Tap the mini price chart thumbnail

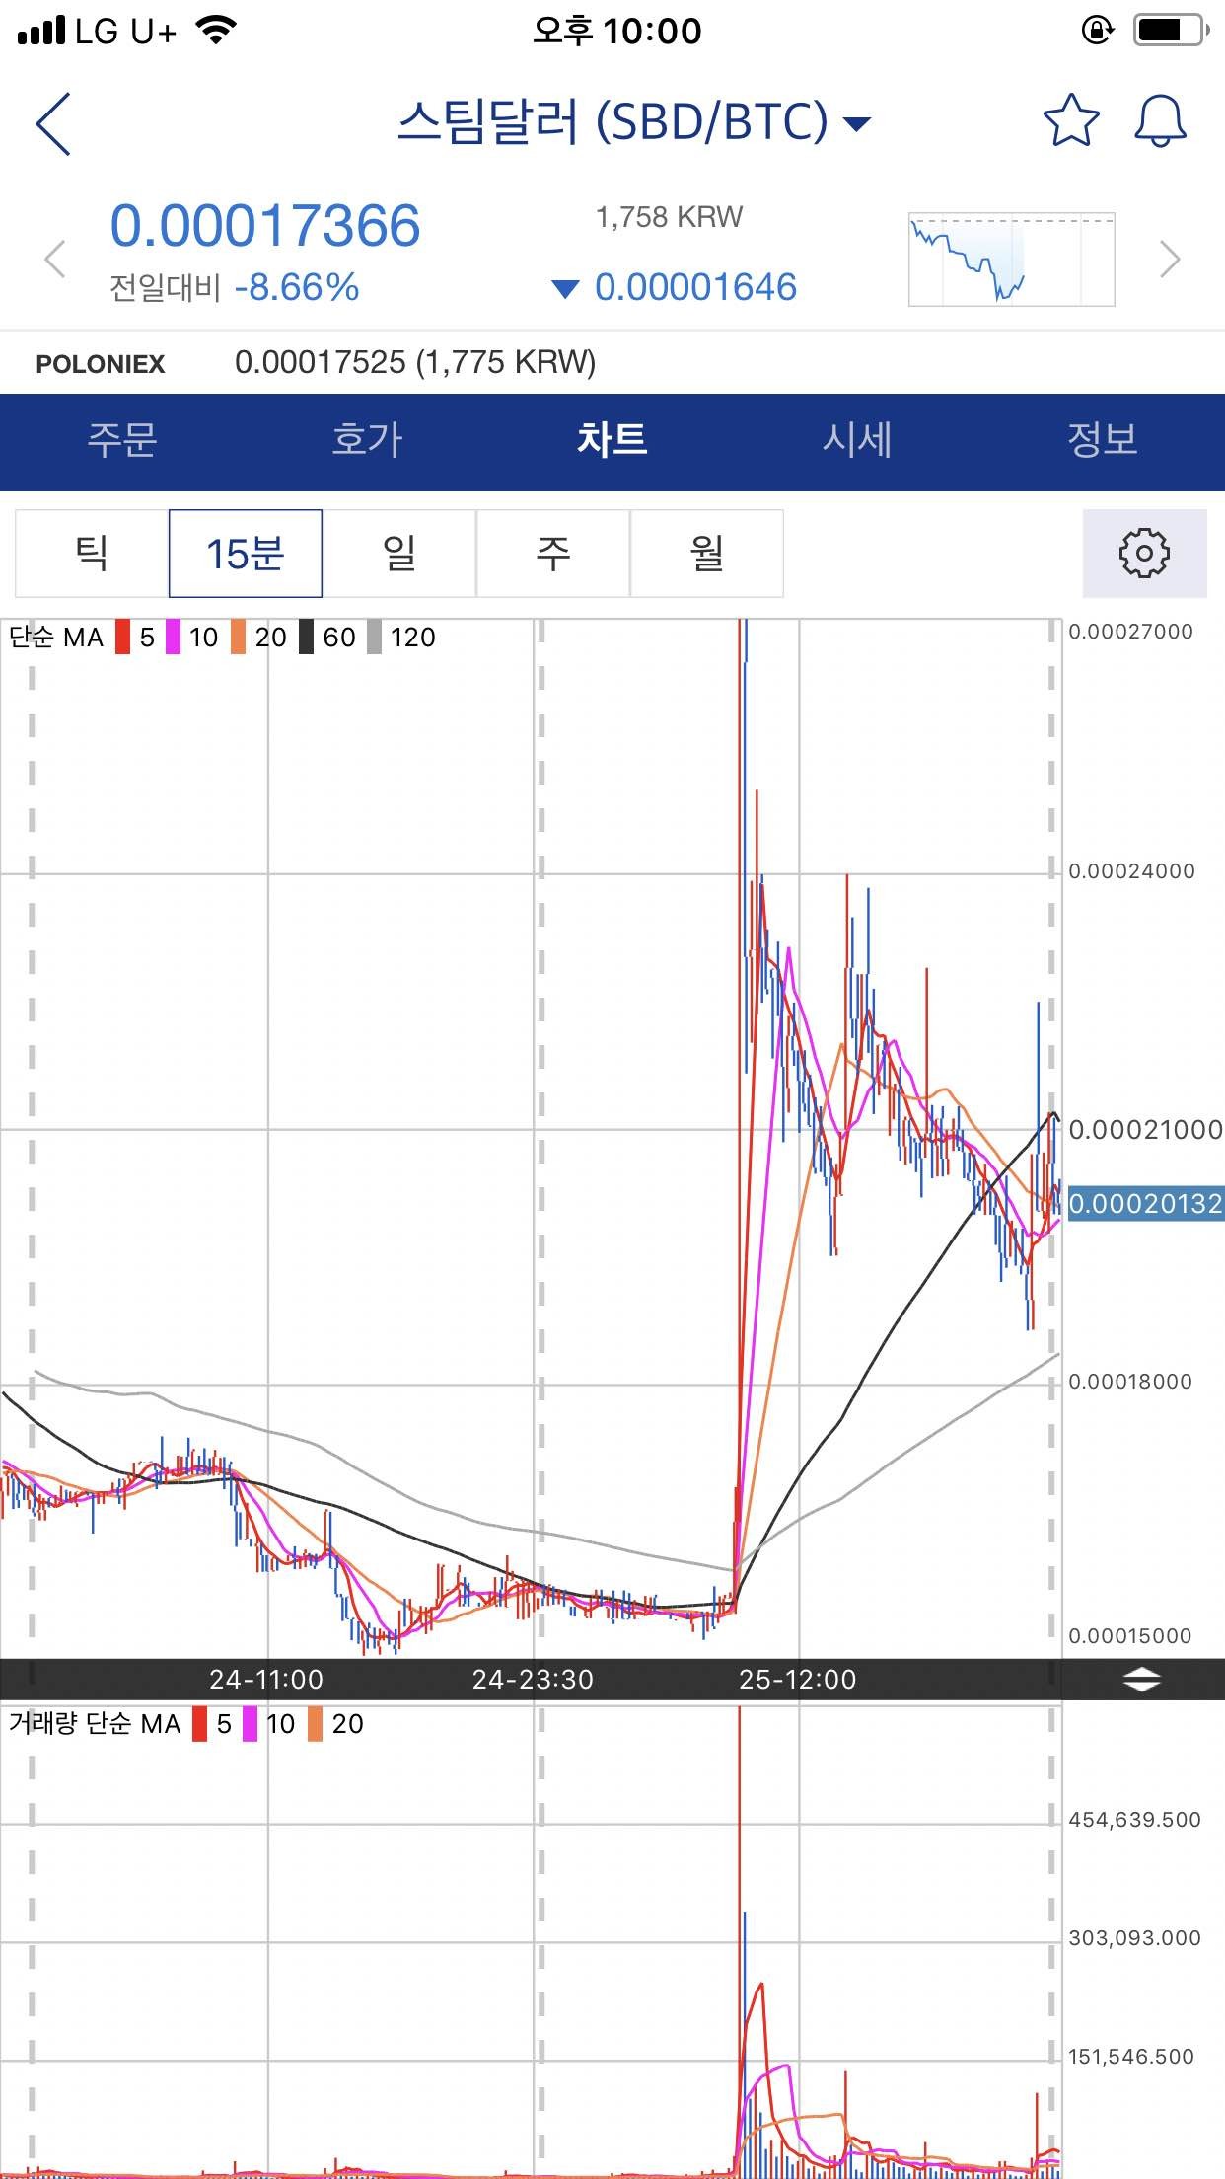point(1011,260)
